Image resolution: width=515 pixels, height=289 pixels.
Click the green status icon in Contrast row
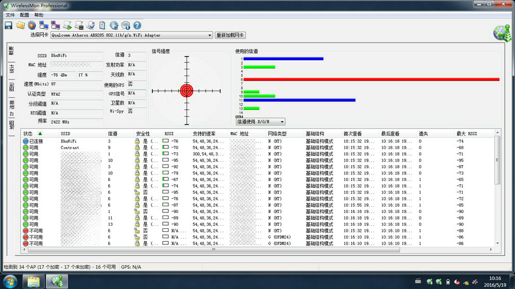26,148
